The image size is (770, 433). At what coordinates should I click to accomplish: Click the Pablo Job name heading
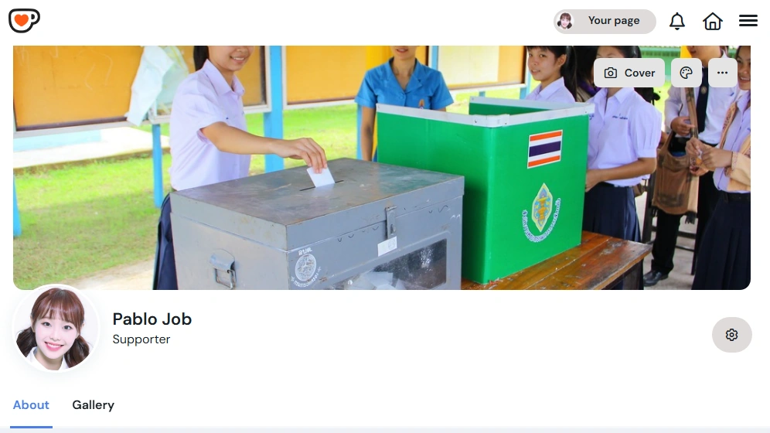(x=152, y=319)
